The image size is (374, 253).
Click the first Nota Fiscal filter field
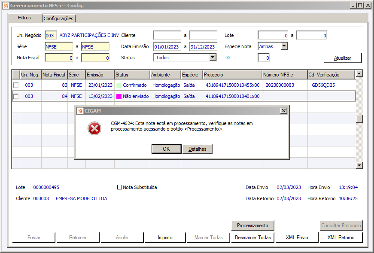click(59, 58)
